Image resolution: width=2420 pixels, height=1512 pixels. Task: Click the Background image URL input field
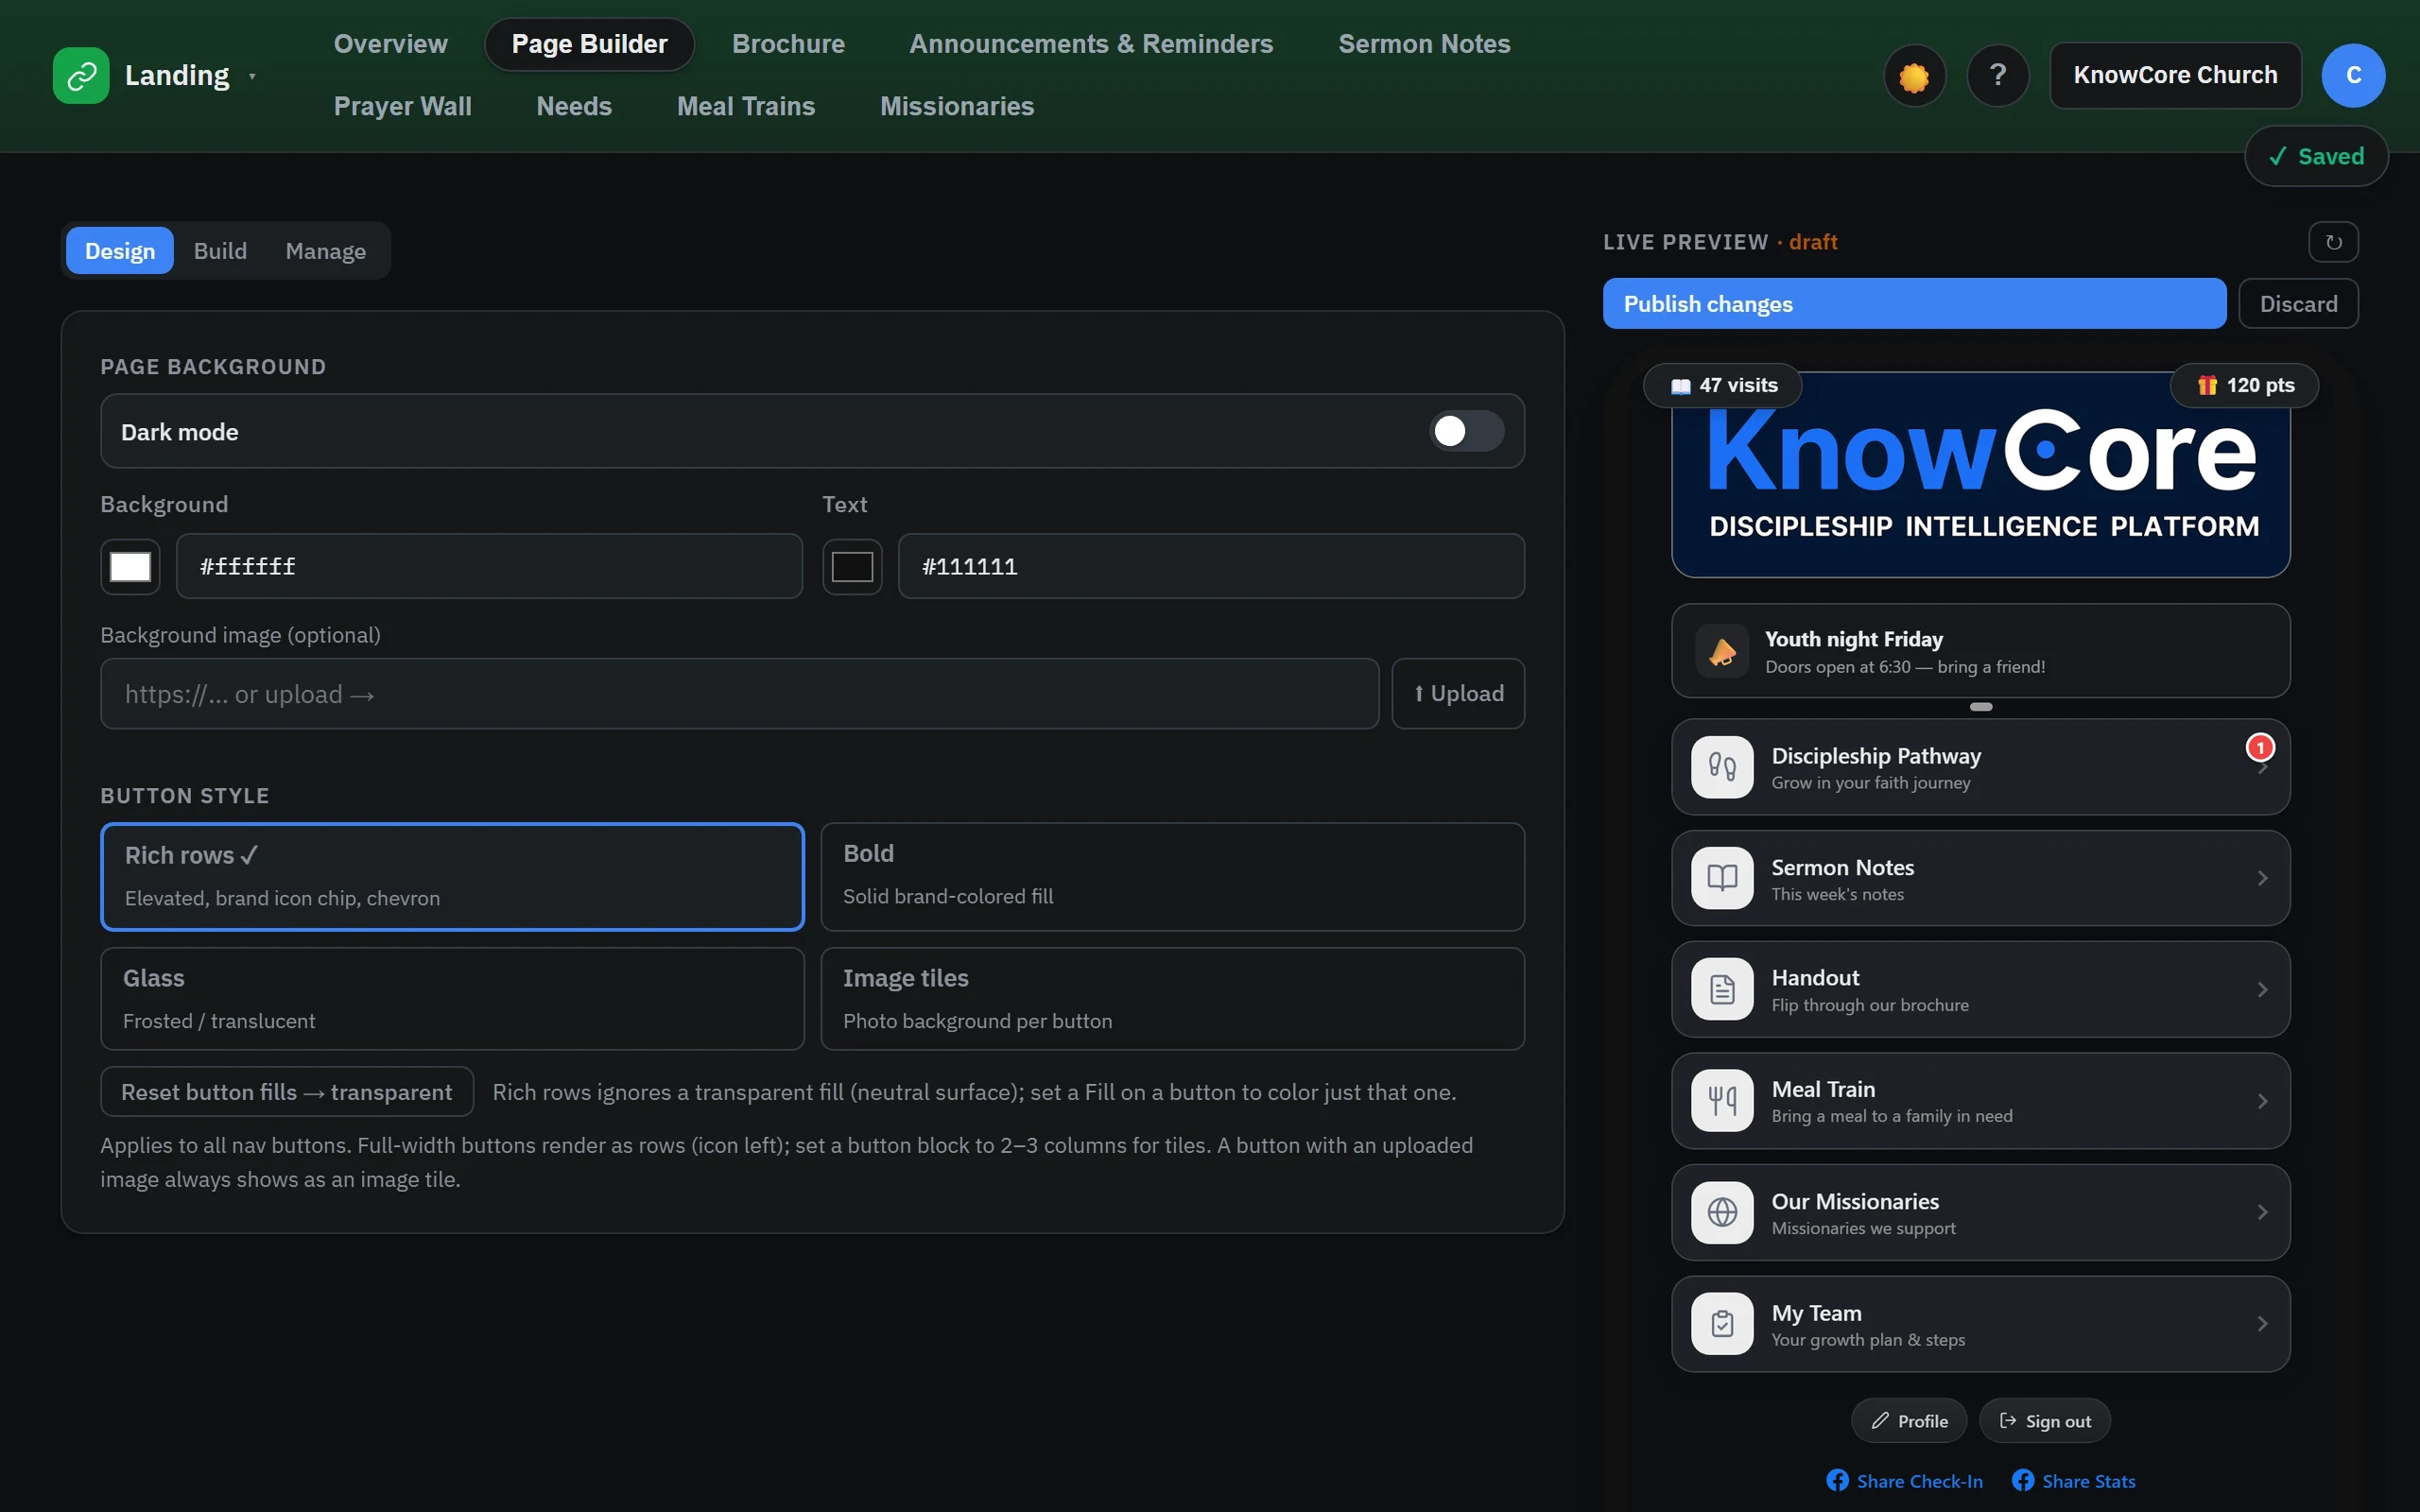740,694
